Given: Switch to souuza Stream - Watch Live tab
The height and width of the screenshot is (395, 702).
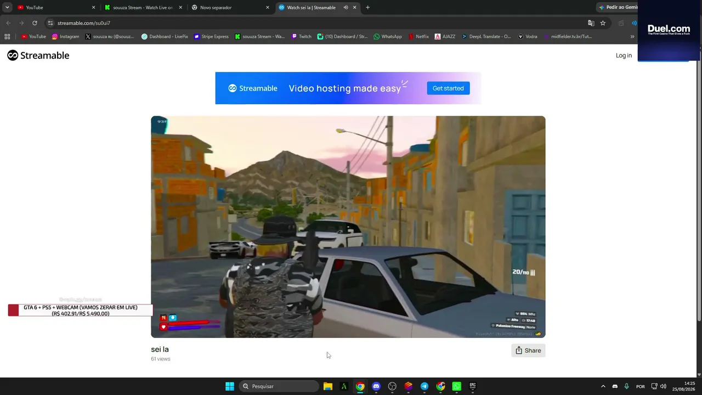Looking at the screenshot, I should [x=144, y=7].
